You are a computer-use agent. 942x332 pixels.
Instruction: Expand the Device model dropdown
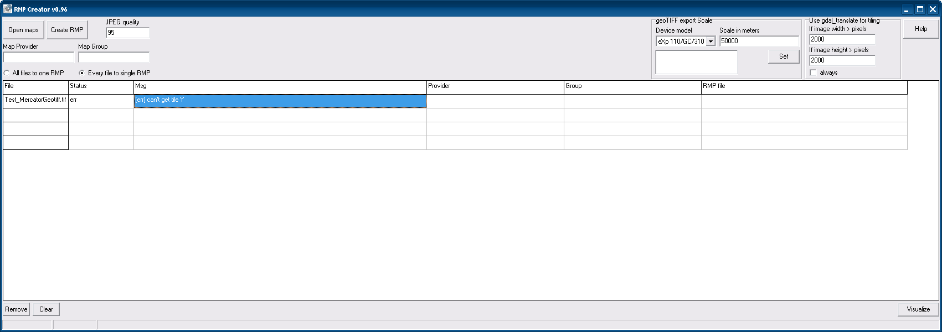point(711,41)
